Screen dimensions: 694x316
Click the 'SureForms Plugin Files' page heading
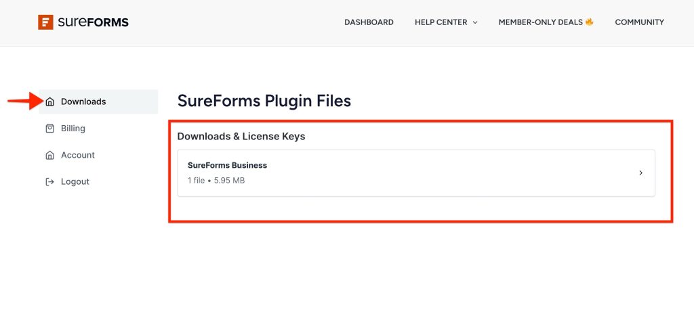point(264,101)
